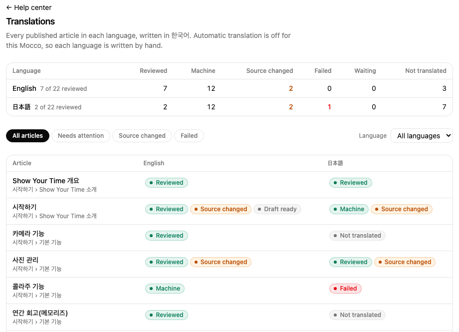Image resolution: width=459 pixels, height=332 pixels.
Task: Click the Not translated column header
Action: pos(426,70)
